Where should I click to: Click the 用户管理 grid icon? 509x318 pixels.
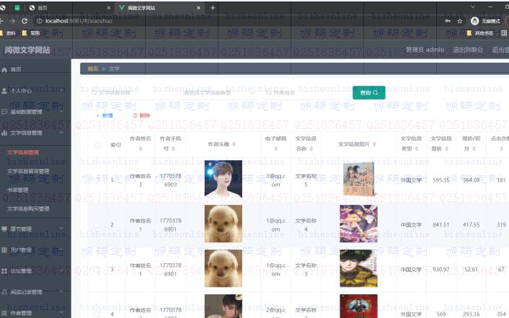tap(4, 250)
